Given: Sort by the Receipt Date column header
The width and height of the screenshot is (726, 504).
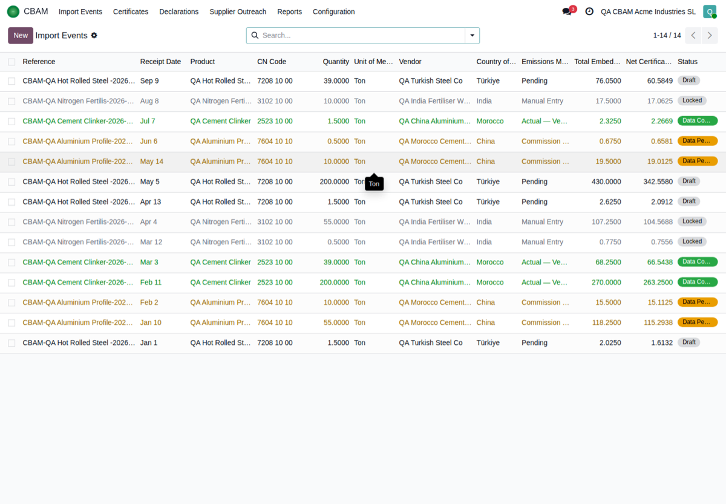Looking at the screenshot, I should click(x=160, y=62).
